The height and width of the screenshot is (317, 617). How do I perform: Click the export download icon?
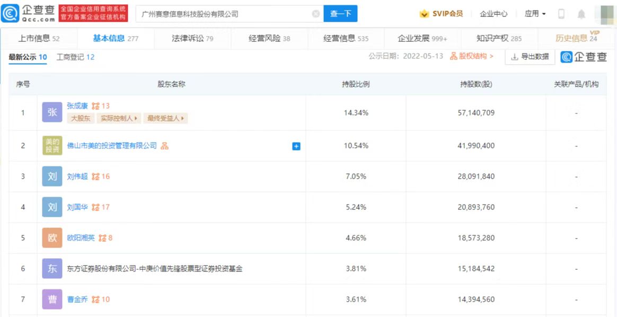click(x=514, y=57)
